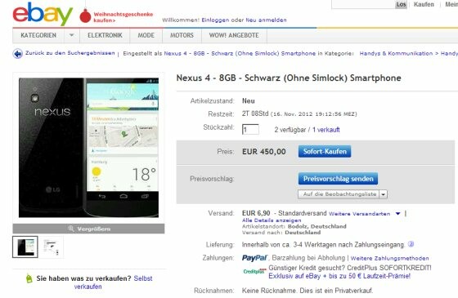Screen dimensions: 458x298
Task: Click the Einloggen link
Action: click(215, 20)
